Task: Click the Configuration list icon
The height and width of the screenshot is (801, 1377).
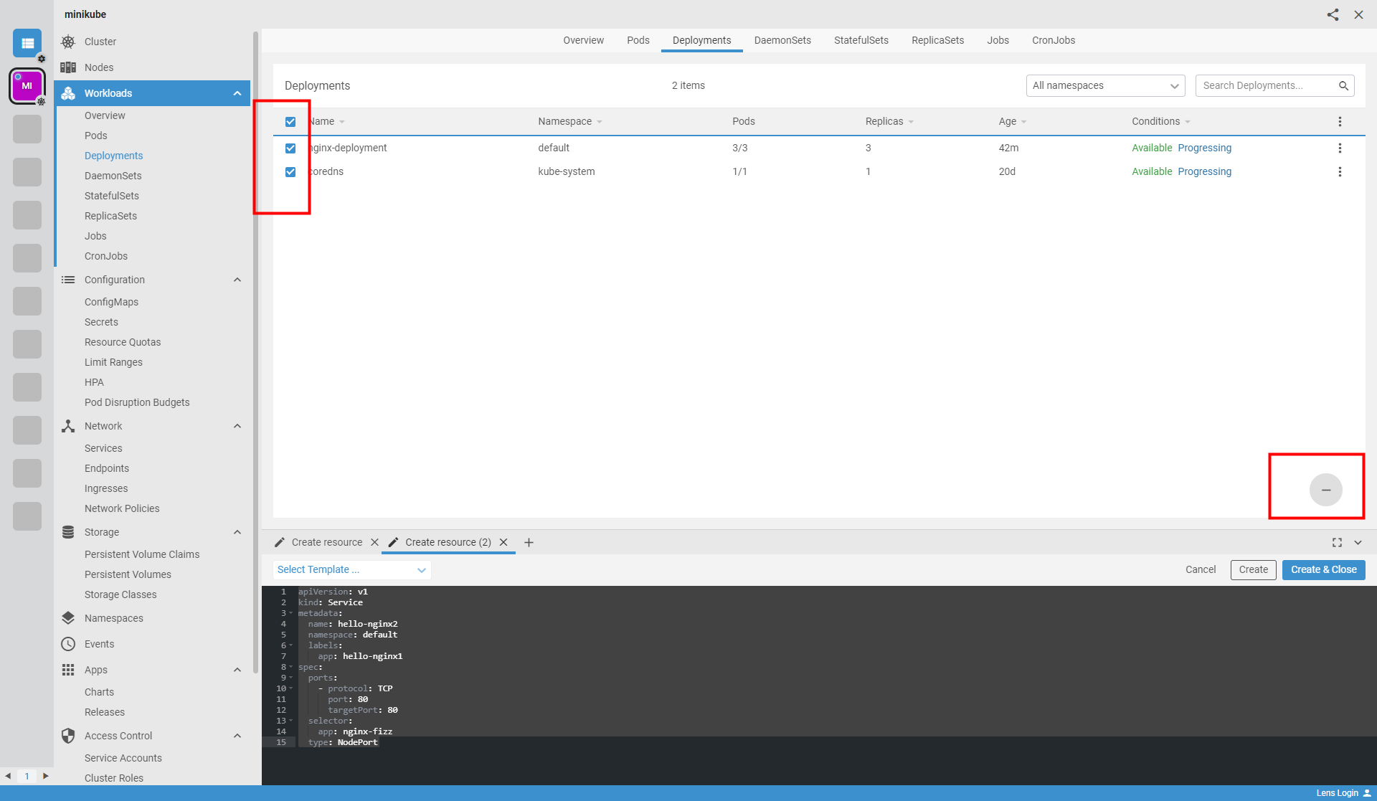Action: (68, 280)
